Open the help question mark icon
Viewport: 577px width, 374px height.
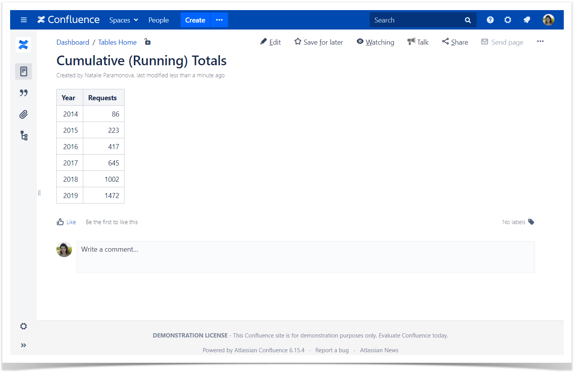click(490, 20)
